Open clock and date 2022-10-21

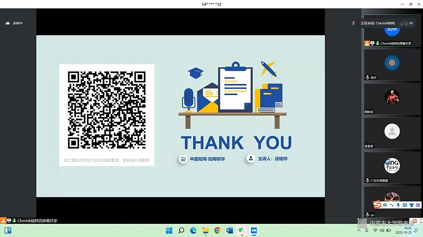(404, 230)
